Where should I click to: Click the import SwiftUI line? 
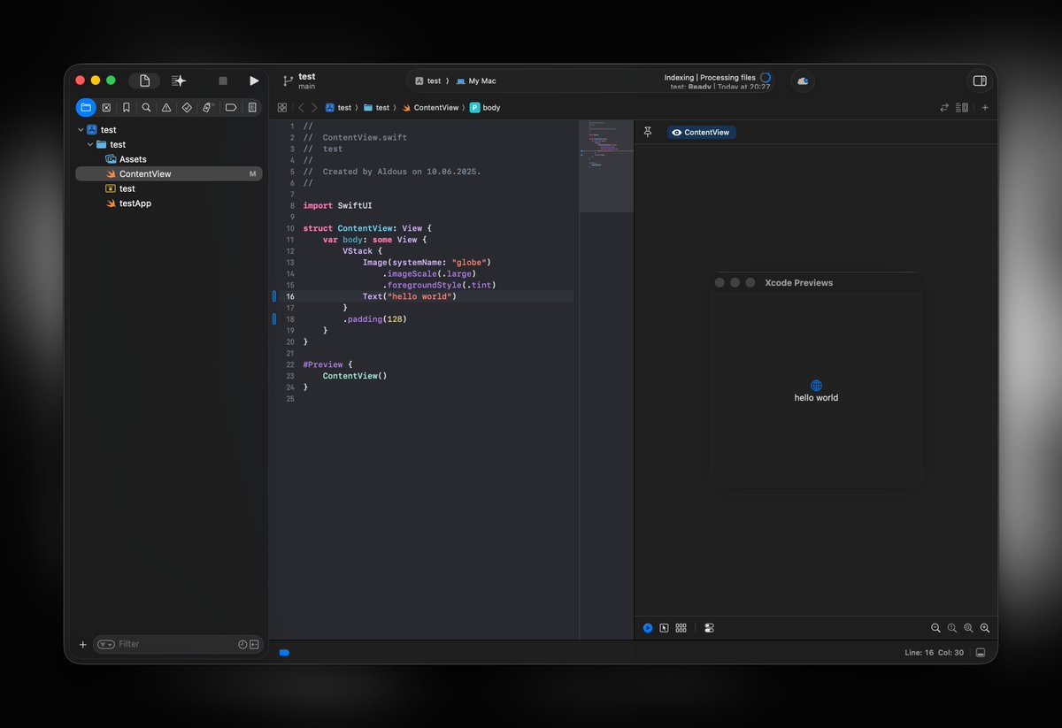(x=338, y=205)
